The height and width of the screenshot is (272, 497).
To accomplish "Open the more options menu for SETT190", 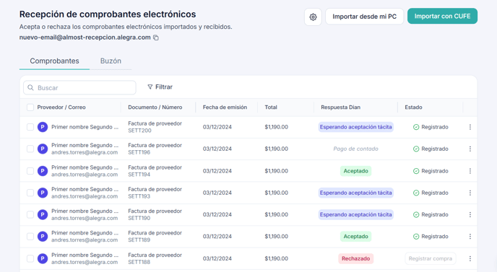I will [470, 215].
